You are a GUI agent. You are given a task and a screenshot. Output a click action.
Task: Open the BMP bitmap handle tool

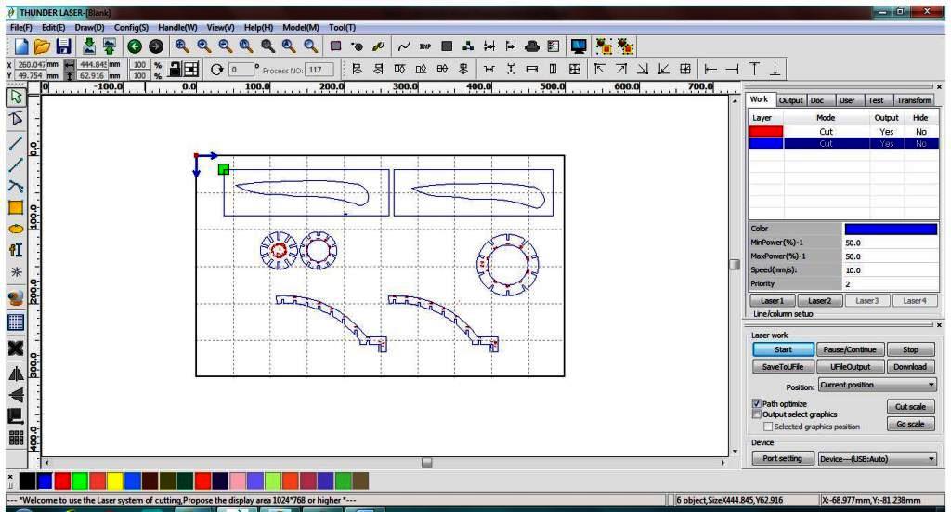(x=425, y=46)
